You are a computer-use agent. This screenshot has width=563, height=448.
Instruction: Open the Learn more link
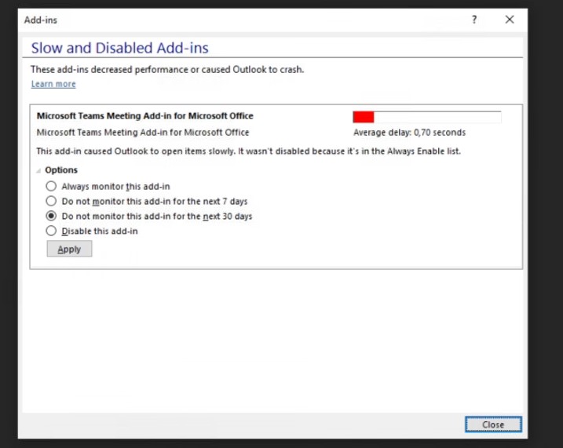tap(53, 84)
